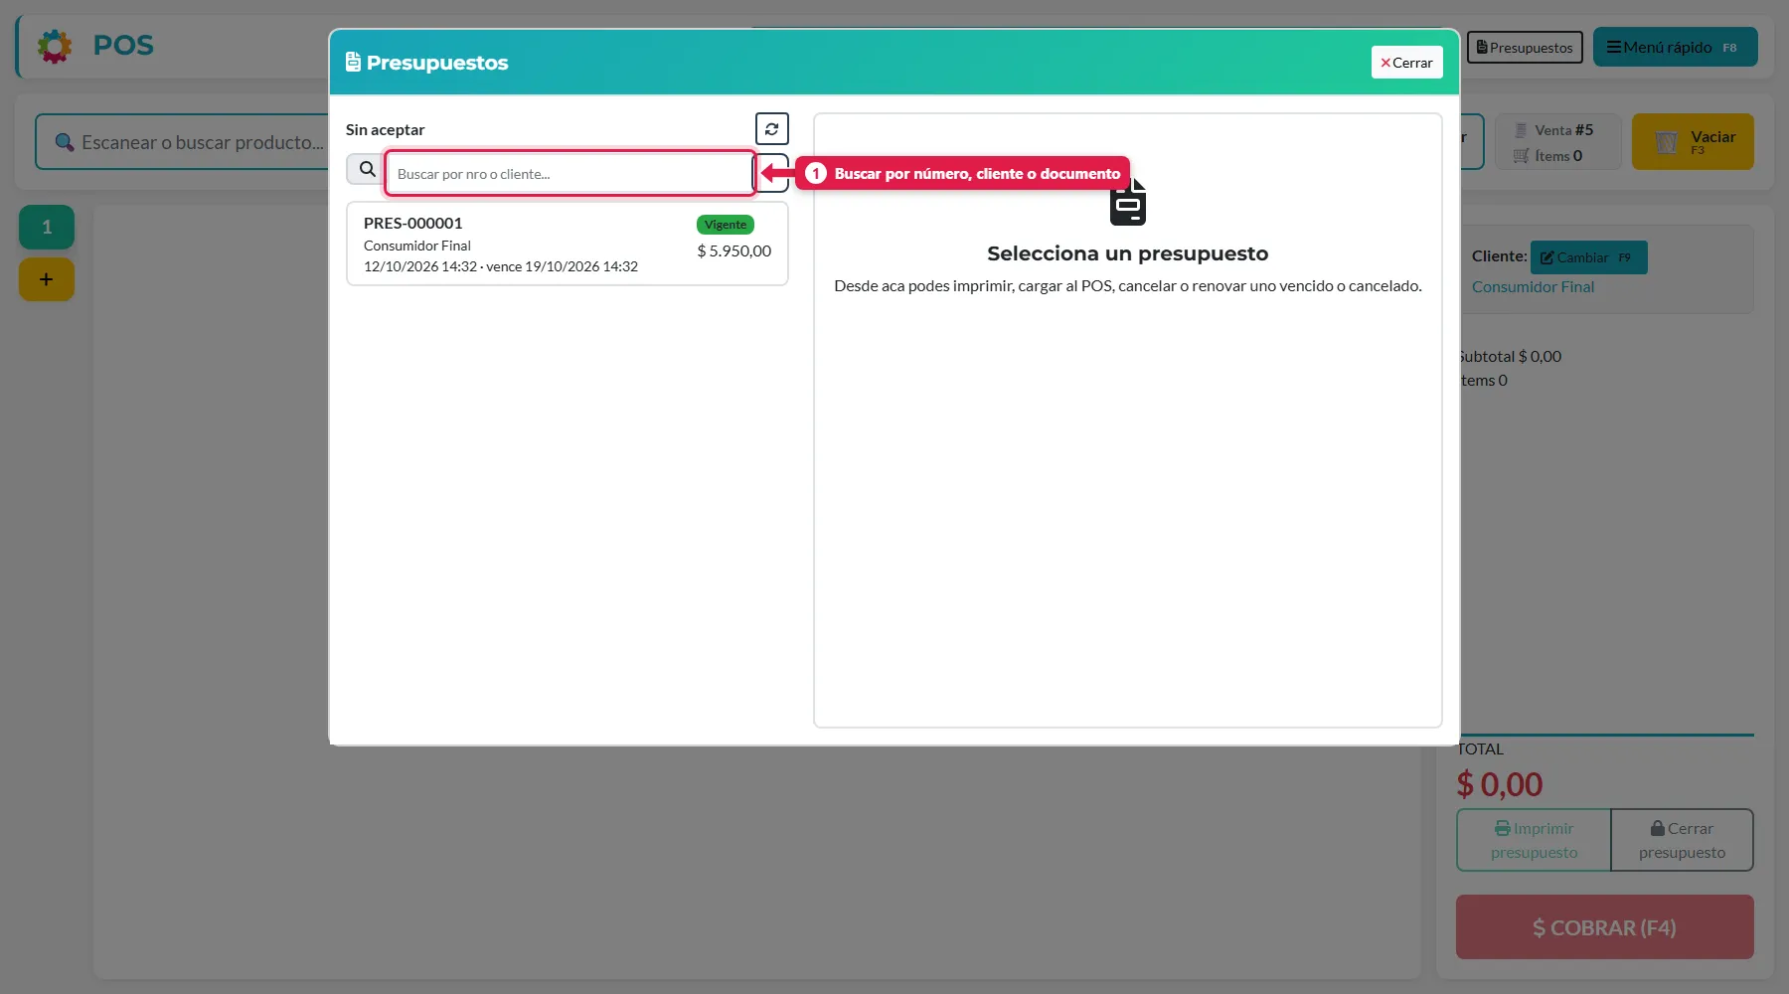
Task: Click the Buscar por nro o cliente field
Action: (570, 174)
